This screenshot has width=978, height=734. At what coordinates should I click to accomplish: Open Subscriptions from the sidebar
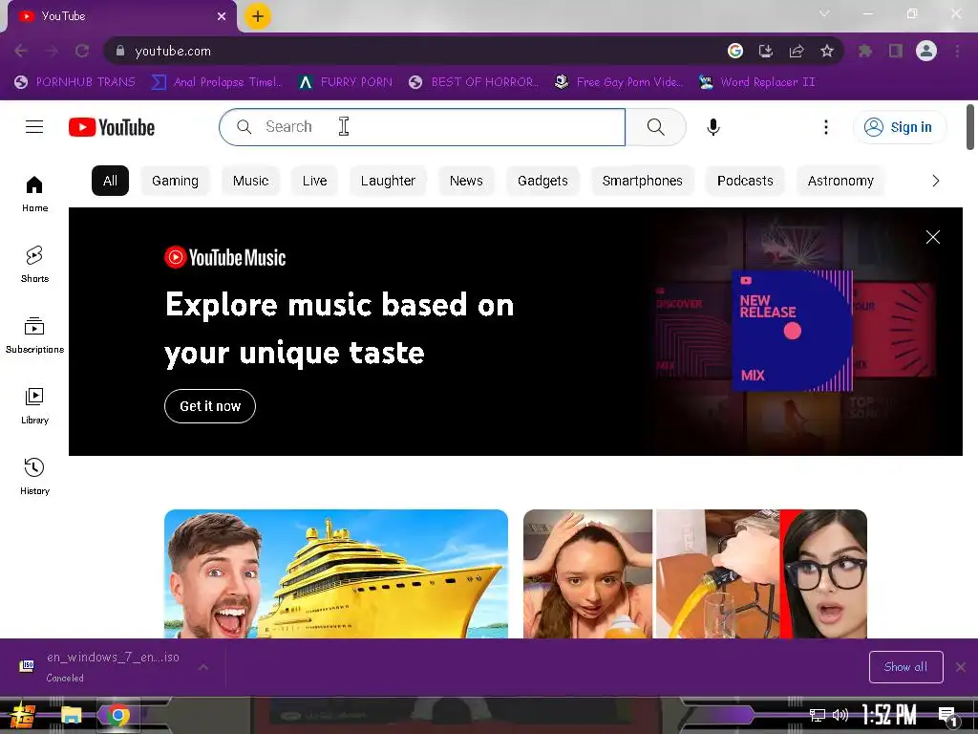[x=34, y=335]
